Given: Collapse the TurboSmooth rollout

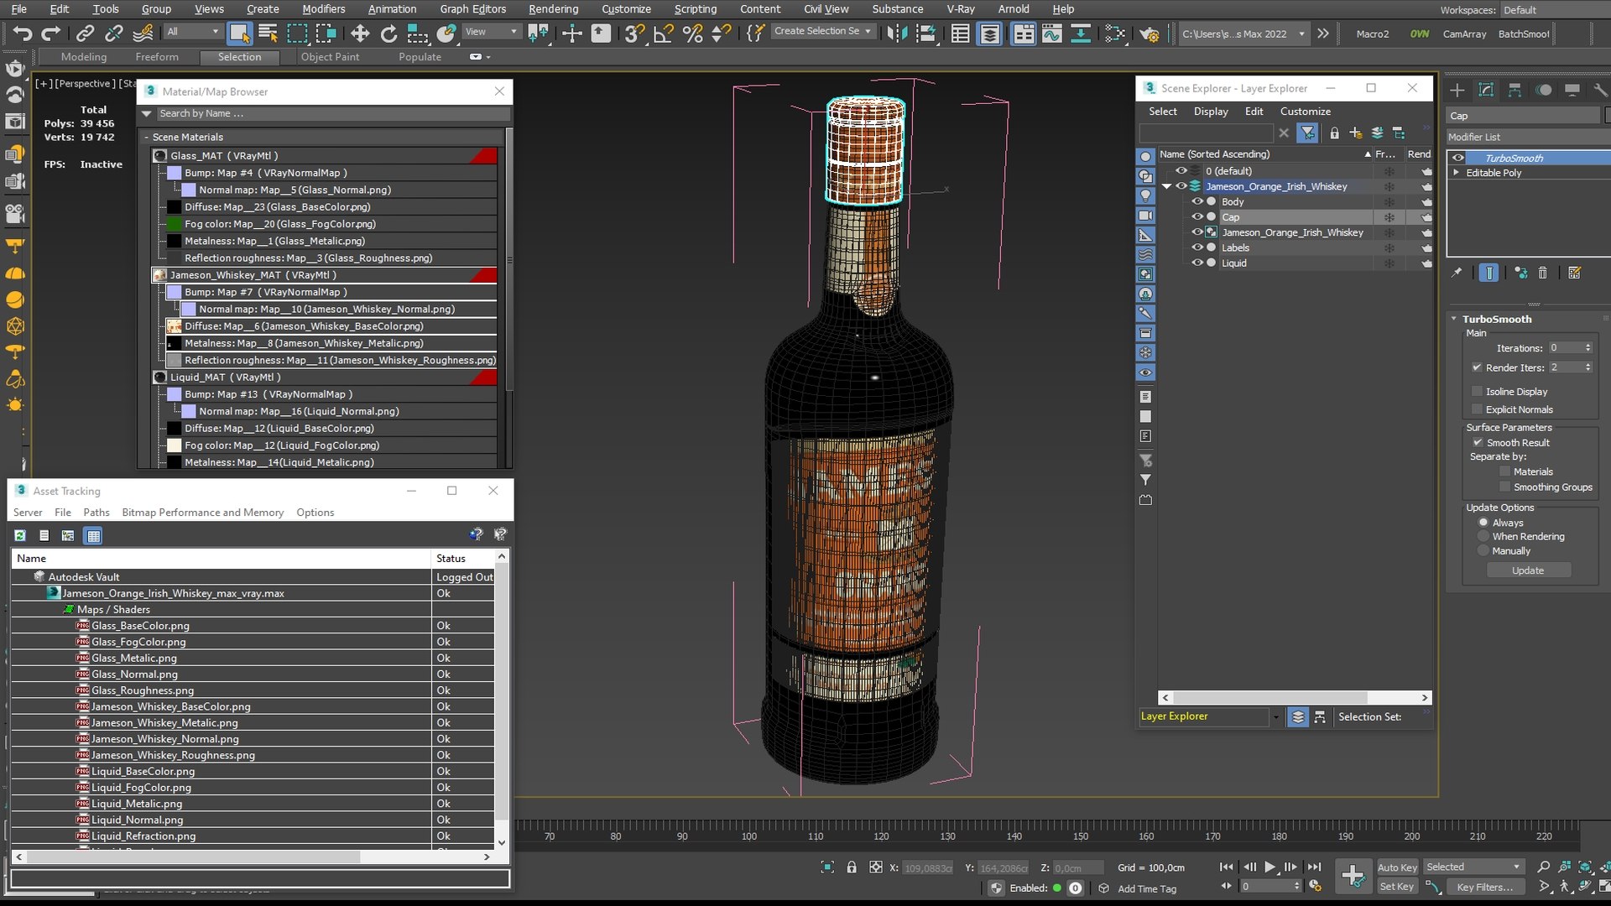Looking at the screenshot, I should pos(1454,319).
